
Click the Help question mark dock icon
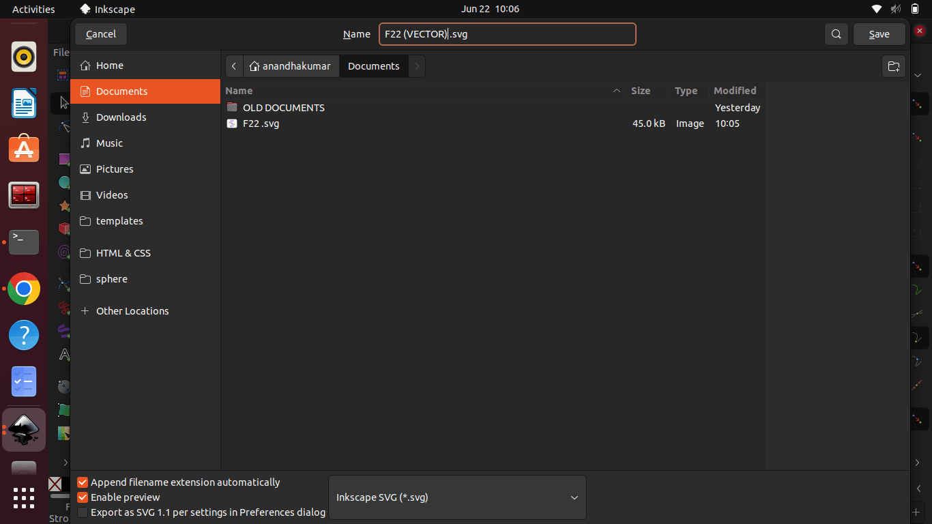click(24, 335)
